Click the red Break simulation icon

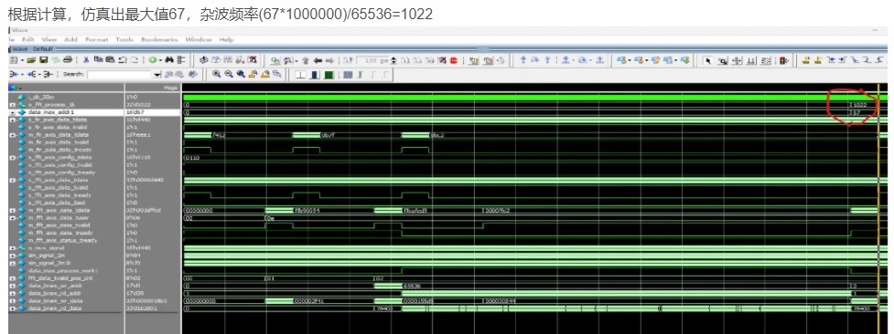(454, 60)
